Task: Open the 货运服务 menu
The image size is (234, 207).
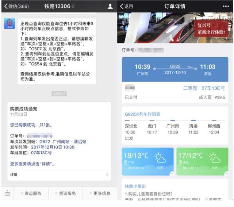Action: point(65,193)
